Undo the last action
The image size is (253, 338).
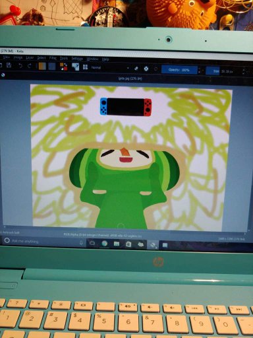click(20, 65)
